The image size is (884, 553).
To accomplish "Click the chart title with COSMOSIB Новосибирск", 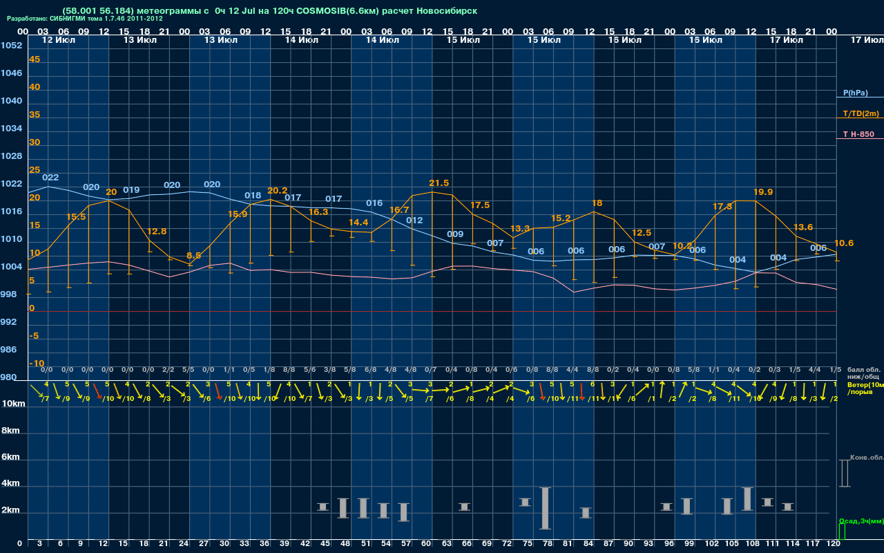I will [x=269, y=11].
